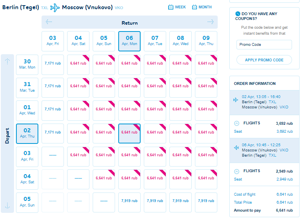The width and height of the screenshot is (302, 218).
Task: Select the 30 Mar, Mon depart date
Action: tap(27, 65)
